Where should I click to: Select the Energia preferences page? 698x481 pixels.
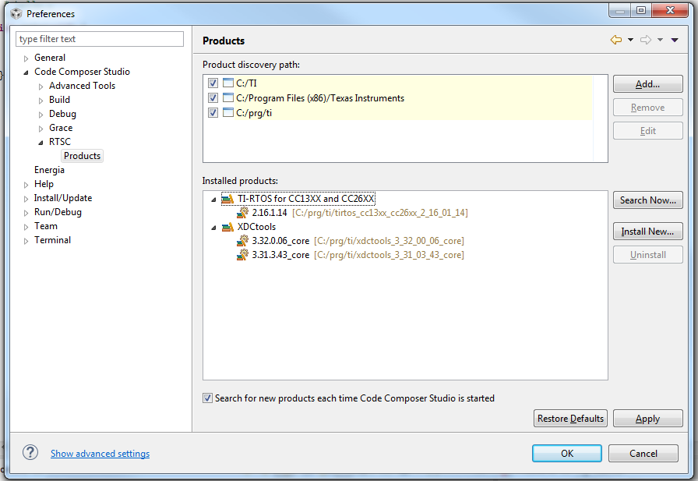pos(49,170)
